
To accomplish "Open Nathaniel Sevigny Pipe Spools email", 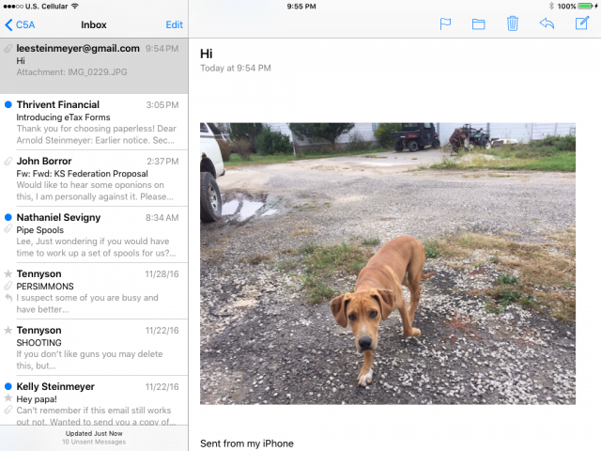I will (94, 235).
